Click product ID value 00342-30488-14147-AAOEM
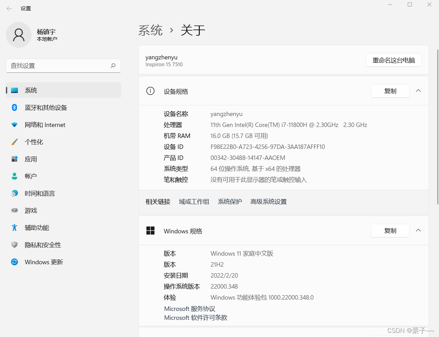439x337 pixels. point(248,158)
